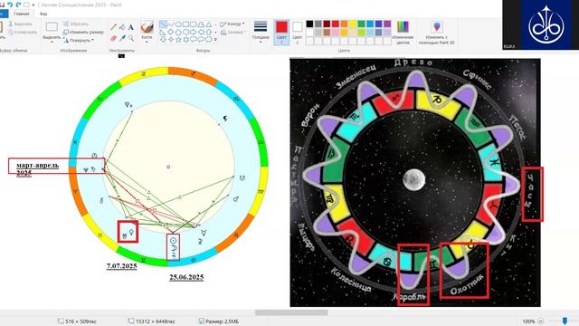579x326 pixels.
Task: Click Изменить размер resize button
Action: (83, 33)
